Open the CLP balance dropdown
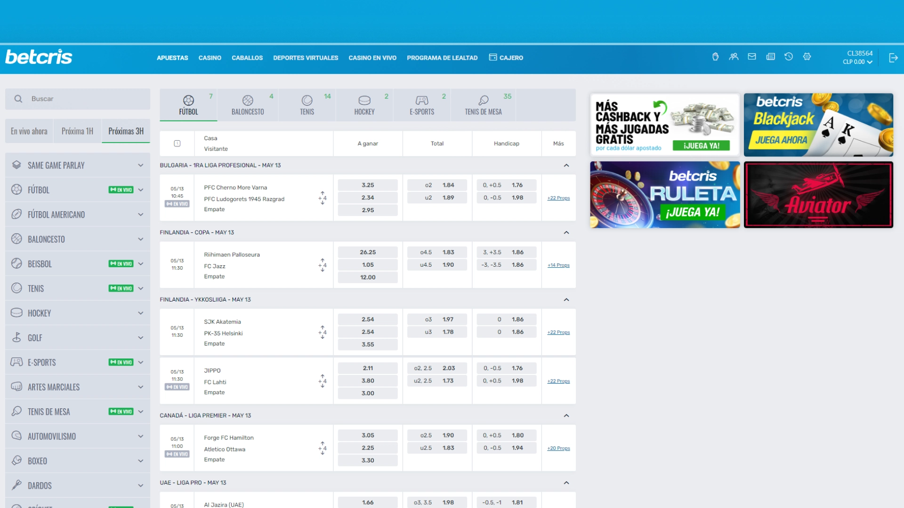This screenshot has height=508, width=904. 858,62
